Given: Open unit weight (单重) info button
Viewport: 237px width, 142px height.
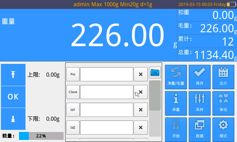Looking at the screenshot, I should 176,103.
